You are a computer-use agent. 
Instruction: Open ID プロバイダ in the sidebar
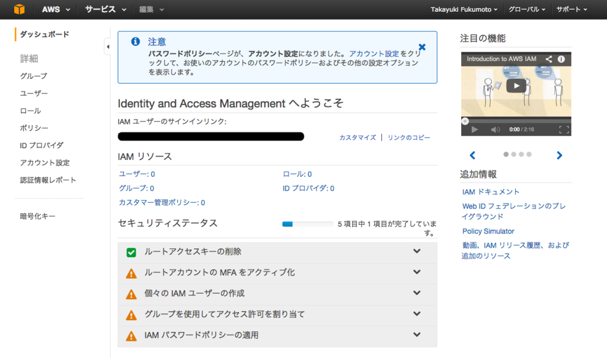[x=41, y=145]
